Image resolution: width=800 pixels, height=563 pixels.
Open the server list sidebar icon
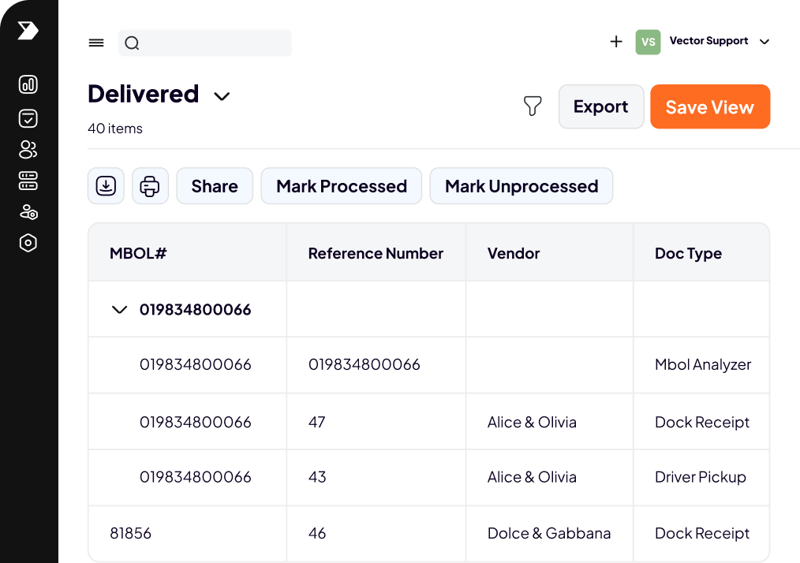28,181
